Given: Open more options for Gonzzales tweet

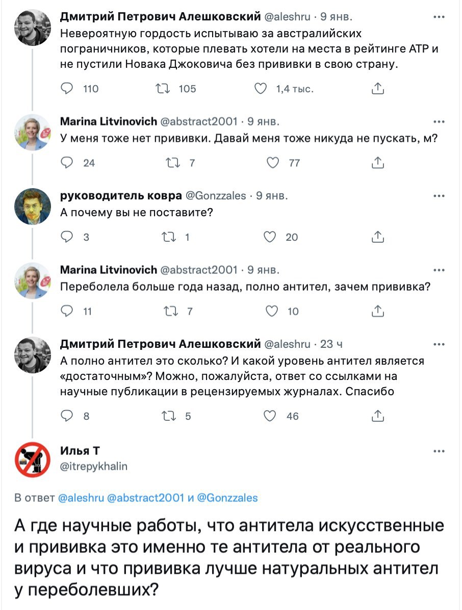Looking at the screenshot, I should point(438,196).
